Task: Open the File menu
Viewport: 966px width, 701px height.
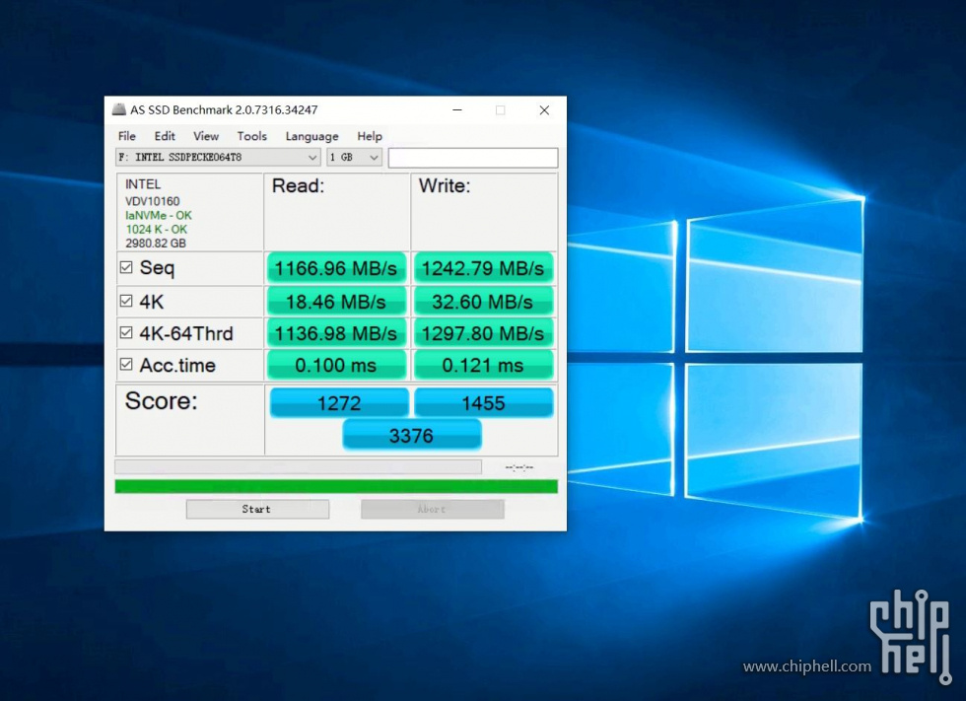Action: point(127,136)
